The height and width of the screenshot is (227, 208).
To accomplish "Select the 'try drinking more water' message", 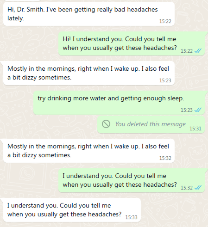I will pyautogui.click(x=119, y=103).
